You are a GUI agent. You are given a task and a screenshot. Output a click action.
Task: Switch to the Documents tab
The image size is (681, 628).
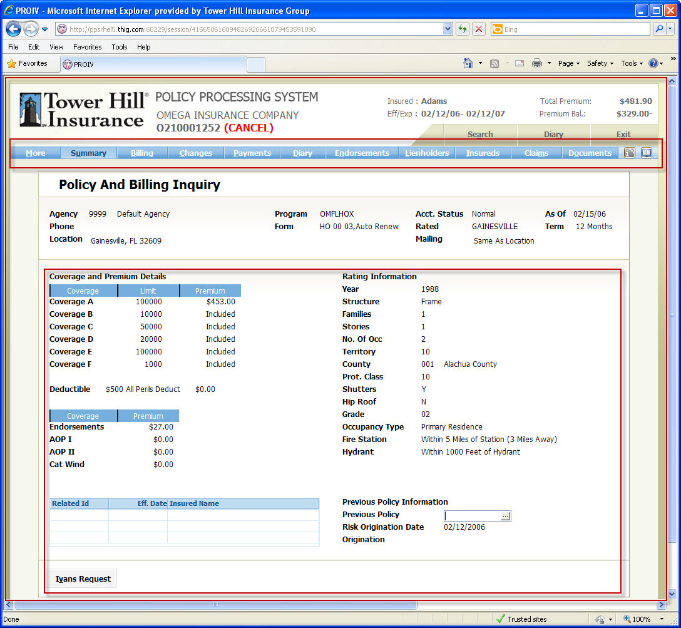[590, 153]
